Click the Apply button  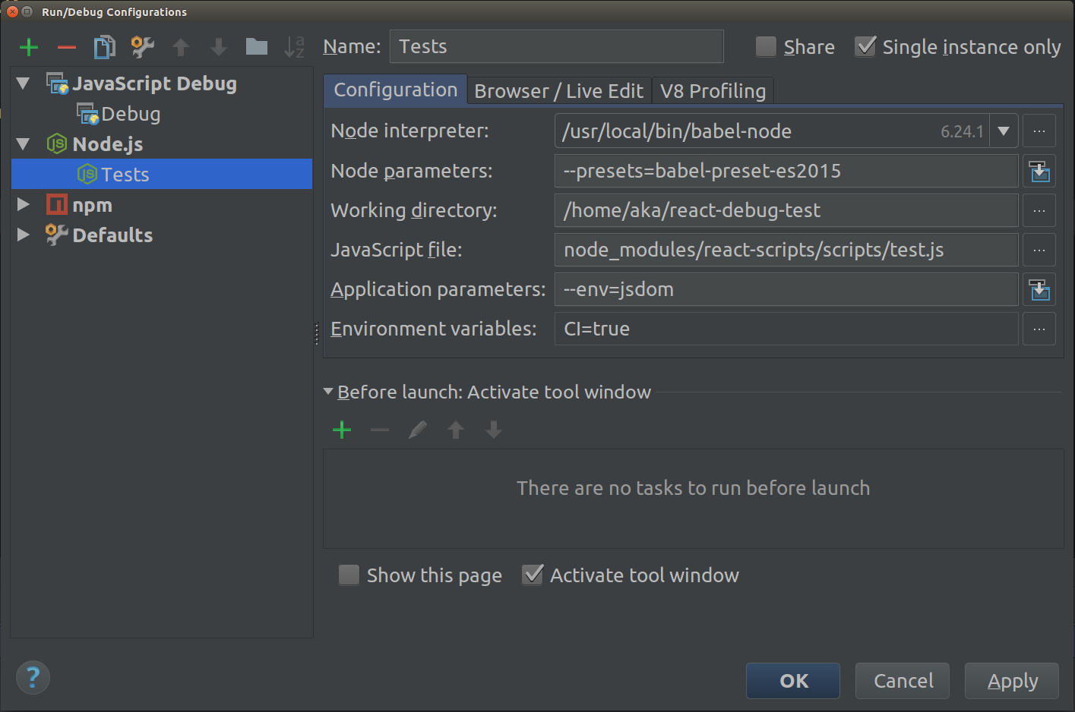coord(1012,681)
